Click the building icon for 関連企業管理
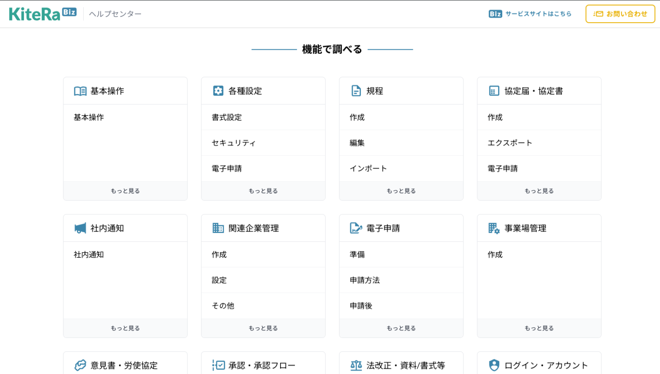The height and width of the screenshot is (374, 660). (x=218, y=228)
